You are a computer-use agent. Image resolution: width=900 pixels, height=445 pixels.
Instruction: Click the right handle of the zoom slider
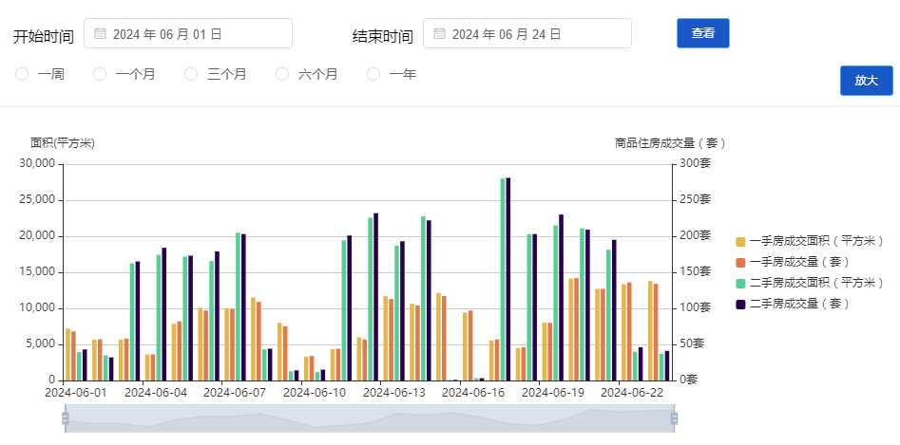674,418
